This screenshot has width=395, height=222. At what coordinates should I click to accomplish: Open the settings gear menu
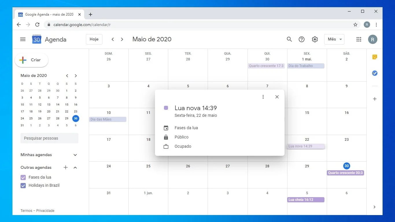click(315, 39)
